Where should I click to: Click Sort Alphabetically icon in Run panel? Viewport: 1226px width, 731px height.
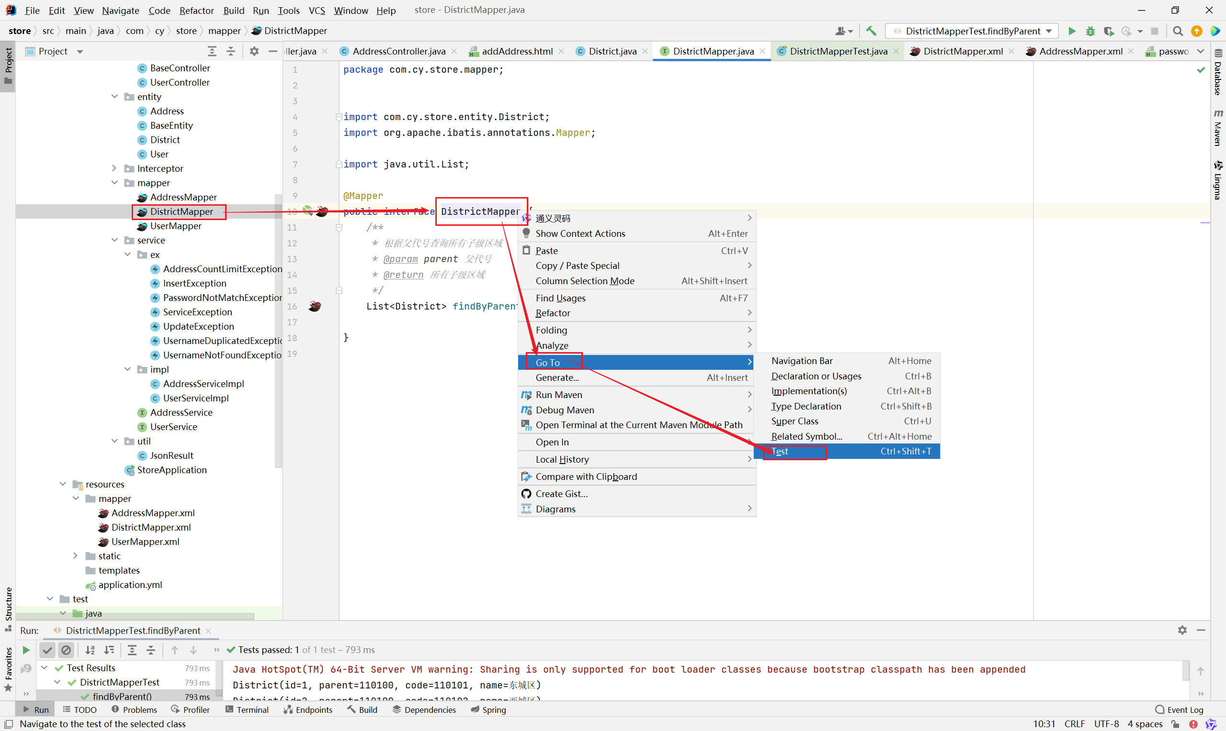tap(90, 650)
